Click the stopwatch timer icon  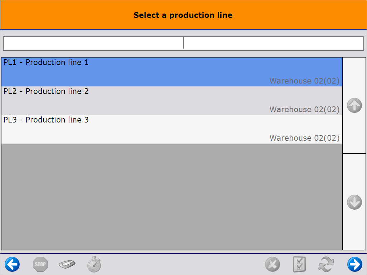(x=94, y=265)
